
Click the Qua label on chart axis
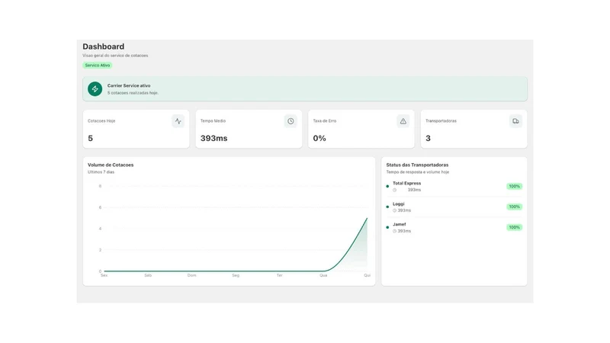tap(323, 275)
